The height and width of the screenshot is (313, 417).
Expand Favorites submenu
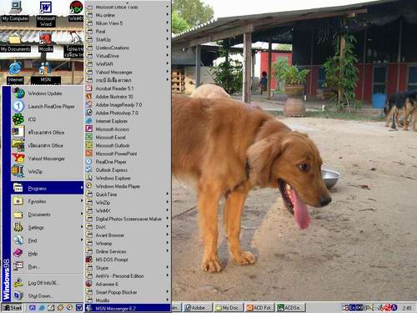(48, 201)
